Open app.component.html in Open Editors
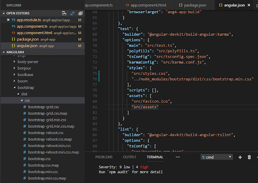 (43, 33)
